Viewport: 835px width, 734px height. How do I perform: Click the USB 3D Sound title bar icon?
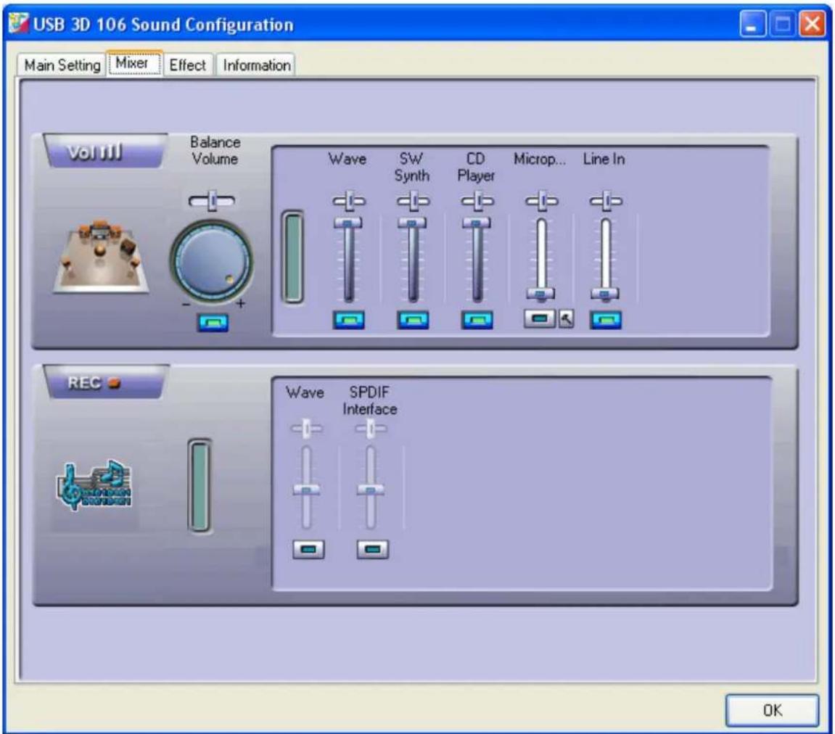(x=18, y=23)
